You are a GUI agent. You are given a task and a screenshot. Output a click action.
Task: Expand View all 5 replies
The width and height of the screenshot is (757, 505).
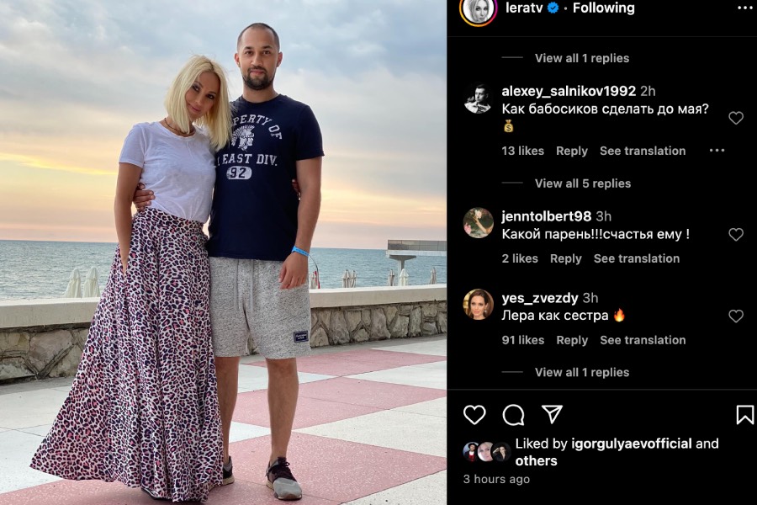coord(583,183)
